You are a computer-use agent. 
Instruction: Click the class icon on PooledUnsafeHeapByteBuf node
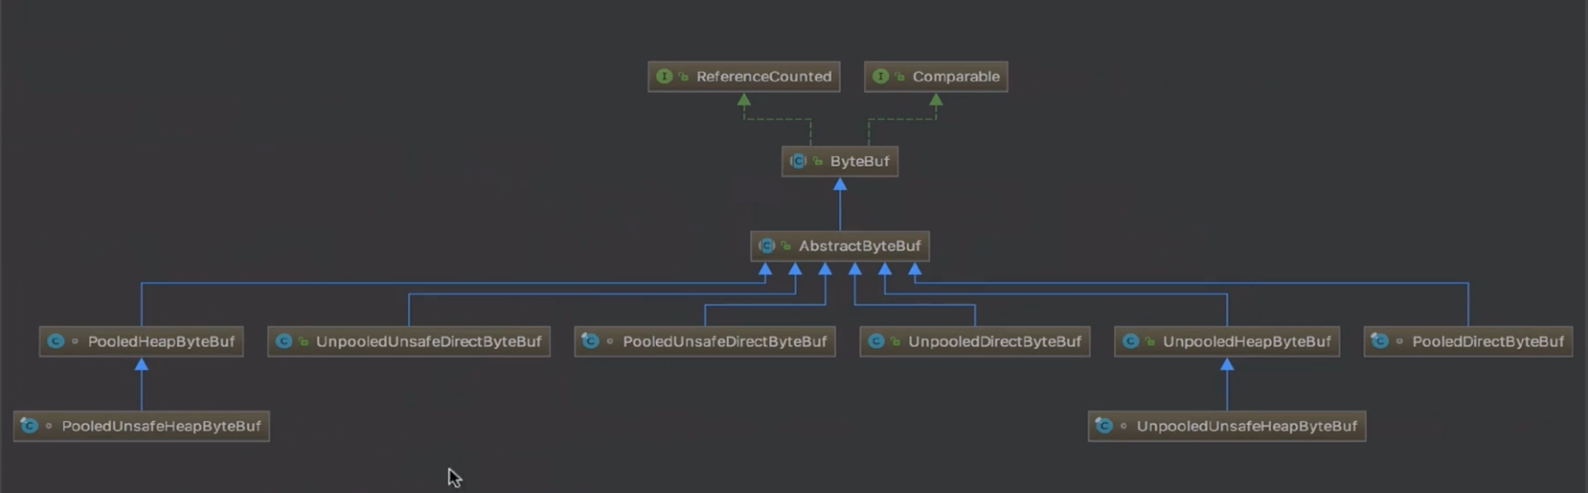29,425
